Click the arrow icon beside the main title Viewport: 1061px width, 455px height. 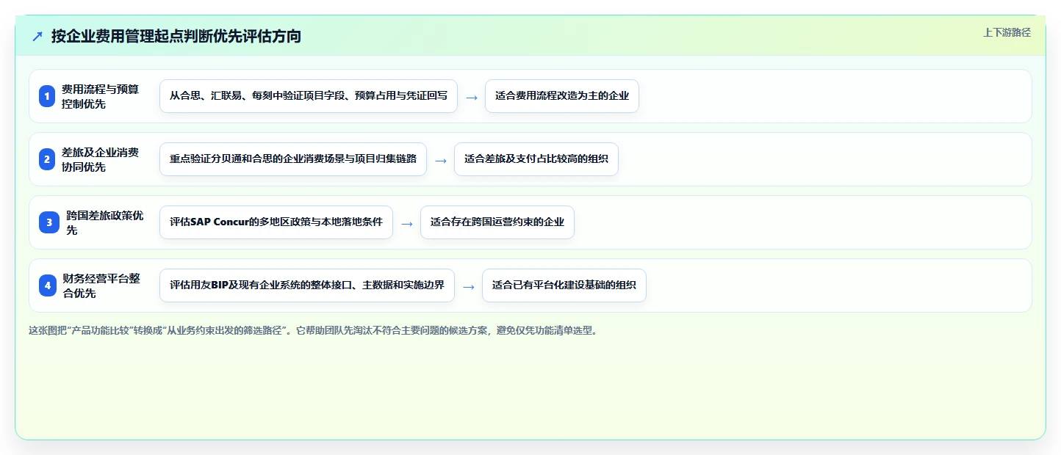(37, 36)
